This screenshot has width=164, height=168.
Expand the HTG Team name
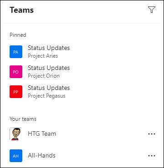point(42,133)
